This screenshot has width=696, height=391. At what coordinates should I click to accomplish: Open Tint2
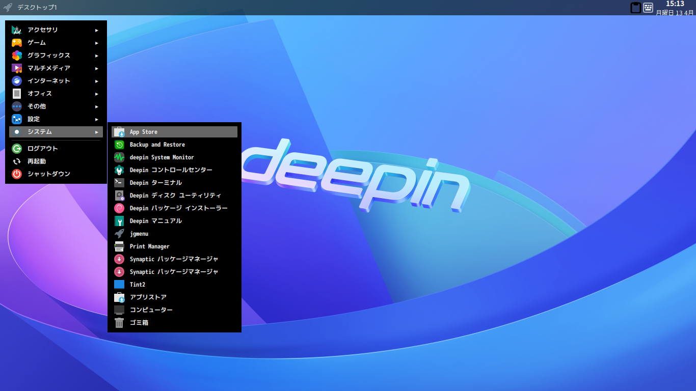138,284
